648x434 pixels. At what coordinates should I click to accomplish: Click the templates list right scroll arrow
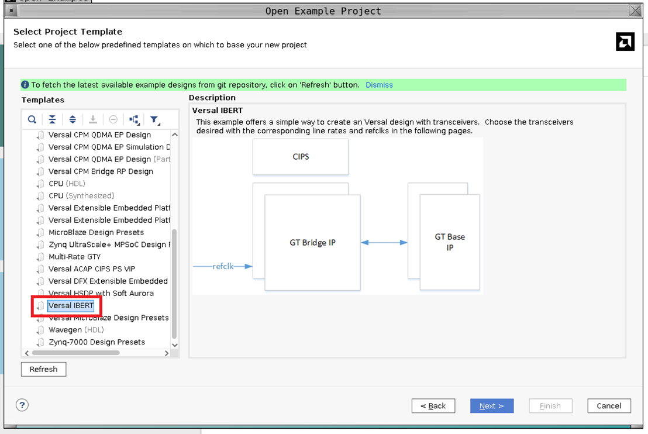(x=167, y=353)
